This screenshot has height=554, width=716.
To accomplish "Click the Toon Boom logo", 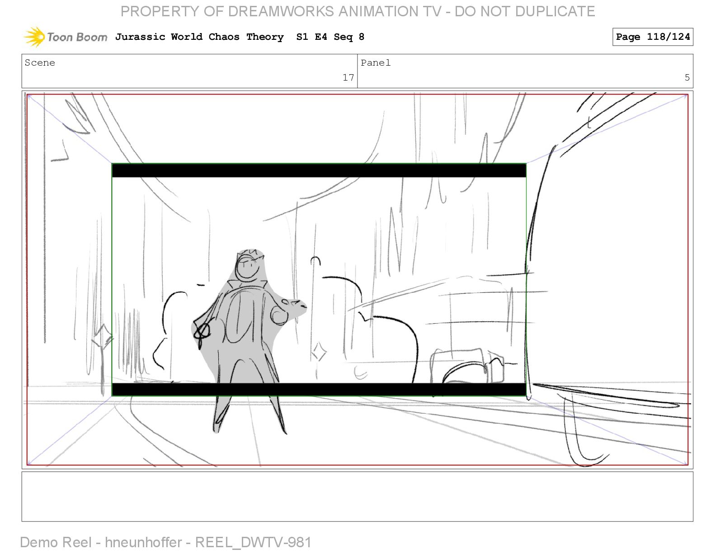I will coord(66,37).
